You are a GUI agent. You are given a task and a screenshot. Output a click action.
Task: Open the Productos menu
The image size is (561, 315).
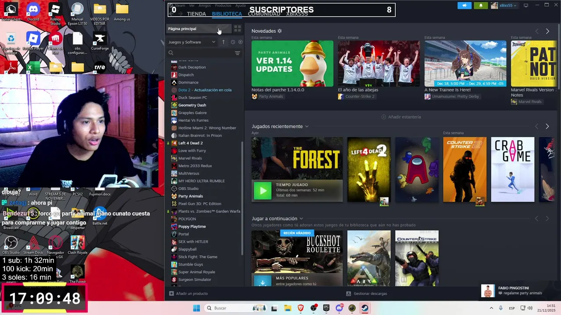point(223,5)
